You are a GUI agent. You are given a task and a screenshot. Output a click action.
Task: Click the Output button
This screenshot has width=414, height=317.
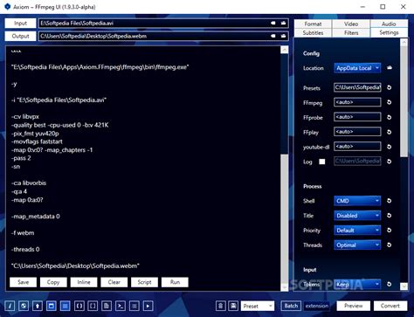[20, 36]
